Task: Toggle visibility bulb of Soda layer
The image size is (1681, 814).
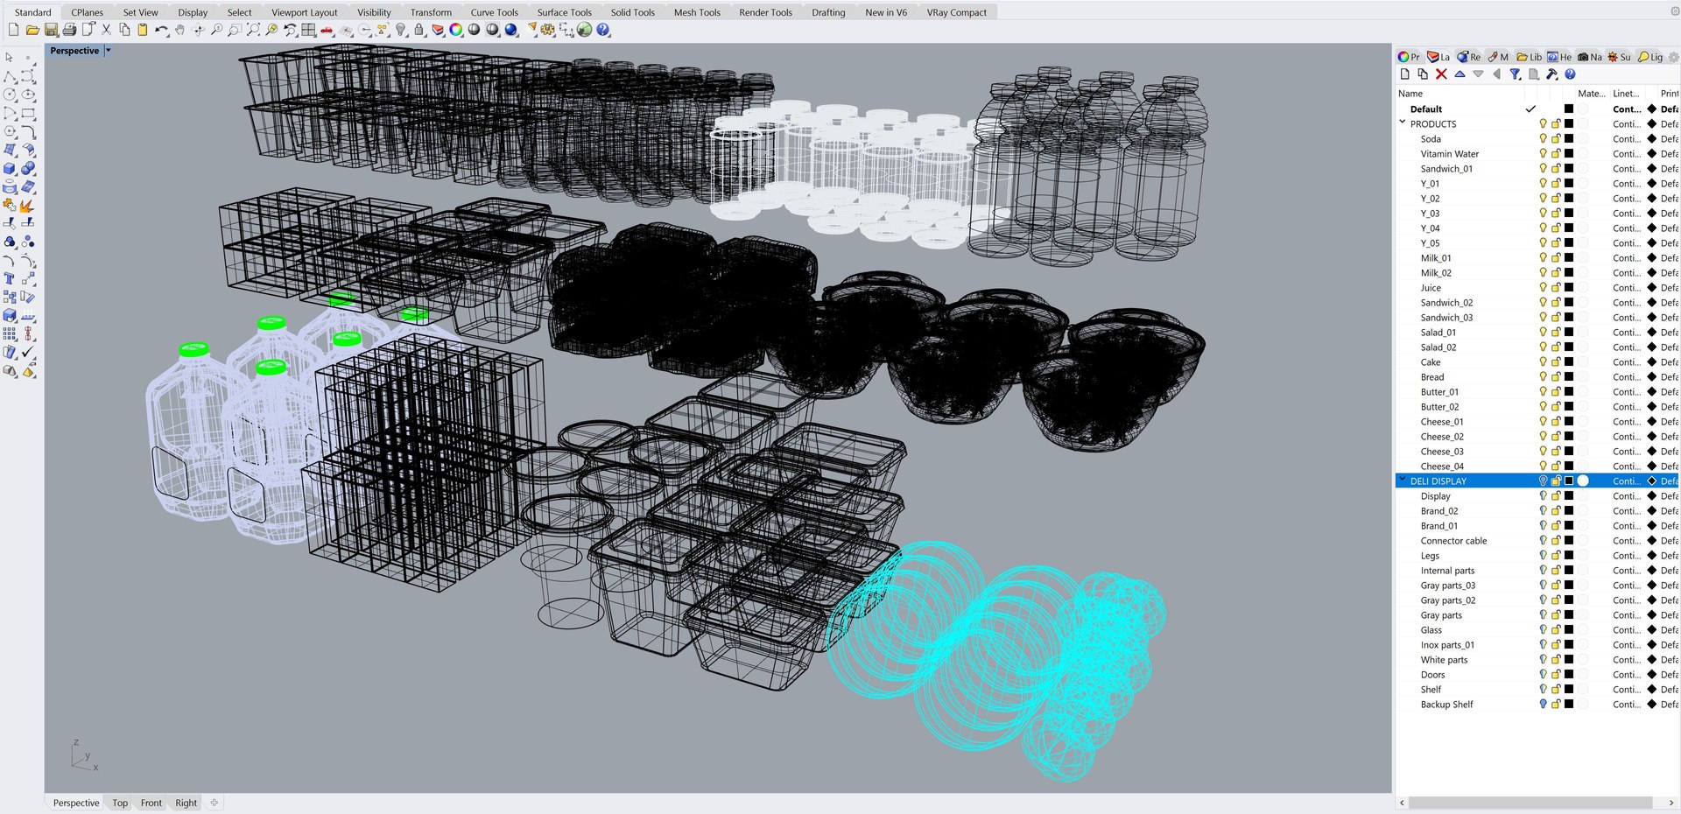Action: [1543, 138]
